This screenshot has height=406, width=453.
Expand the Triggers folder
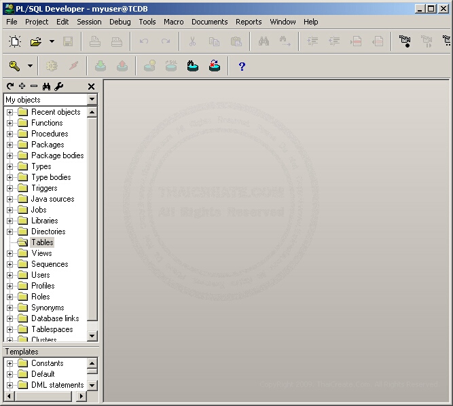[10, 188]
